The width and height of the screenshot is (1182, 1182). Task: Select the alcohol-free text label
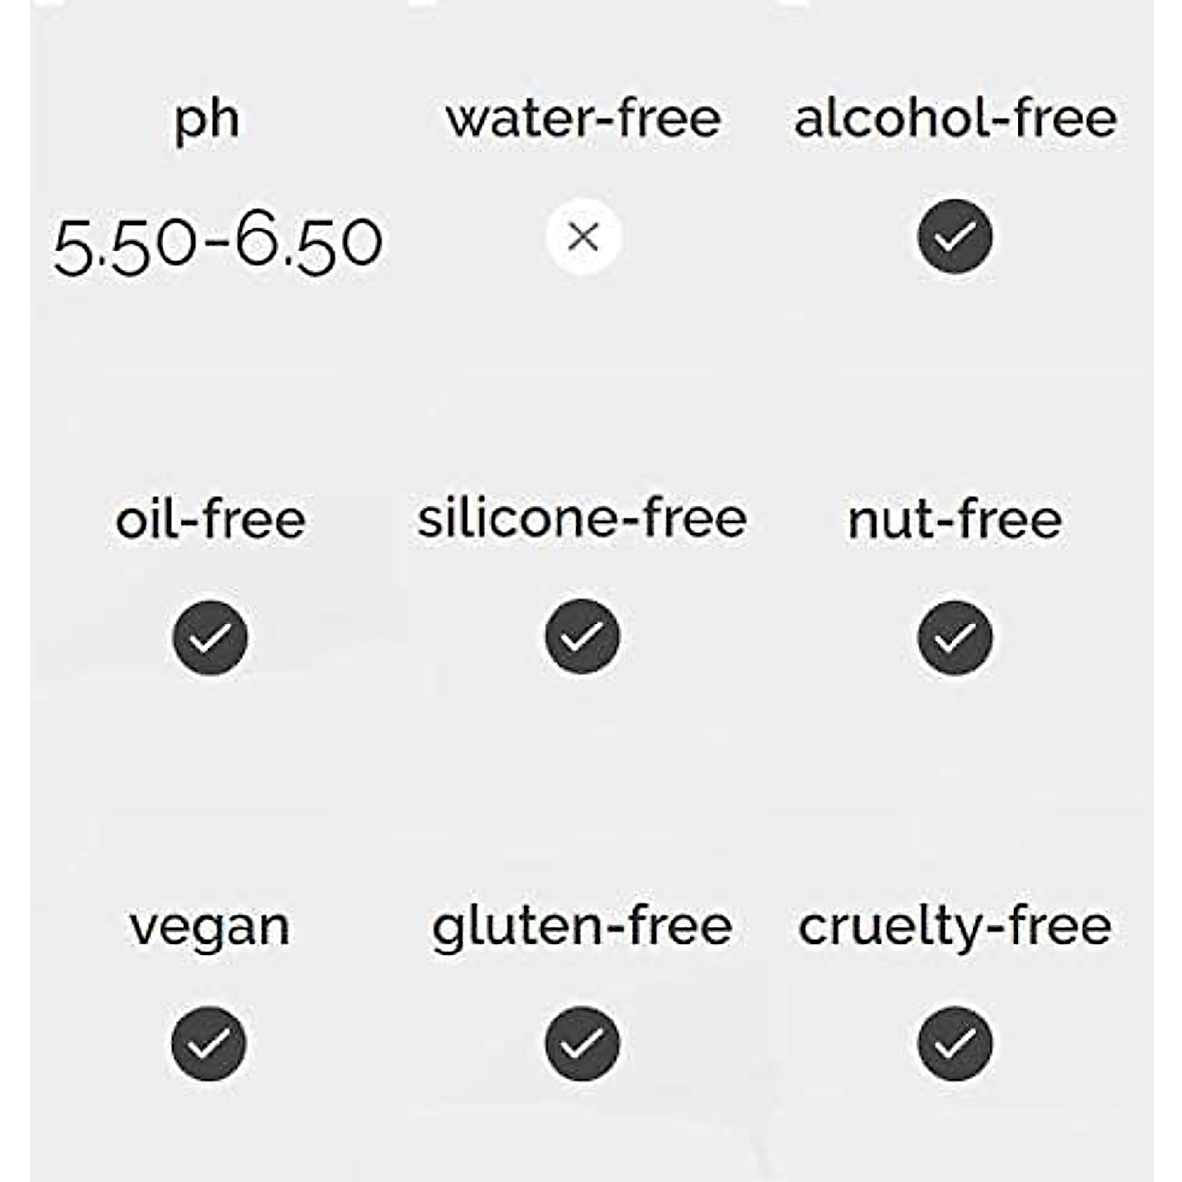pyautogui.click(x=955, y=118)
